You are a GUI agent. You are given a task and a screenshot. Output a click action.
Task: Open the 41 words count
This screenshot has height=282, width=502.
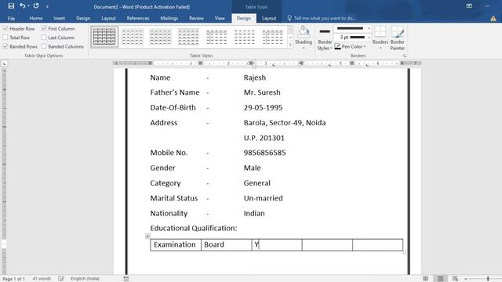tap(42, 279)
